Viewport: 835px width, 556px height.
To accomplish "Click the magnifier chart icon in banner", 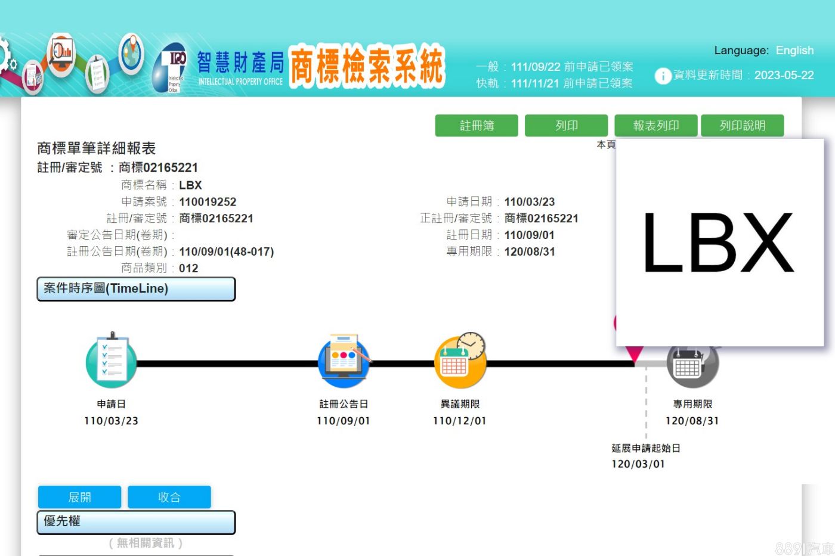I will click(61, 55).
